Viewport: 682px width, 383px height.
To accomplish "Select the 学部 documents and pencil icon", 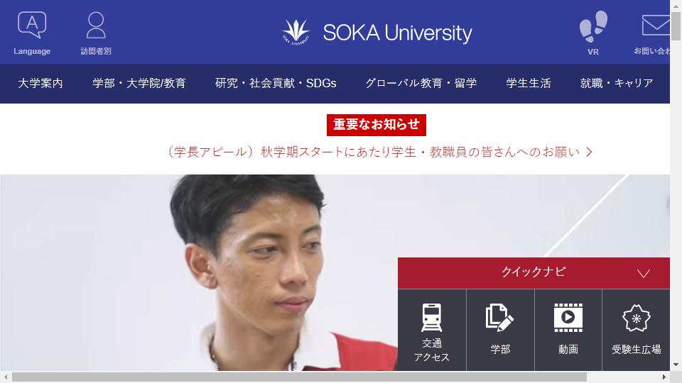I will click(x=499, y=318).
